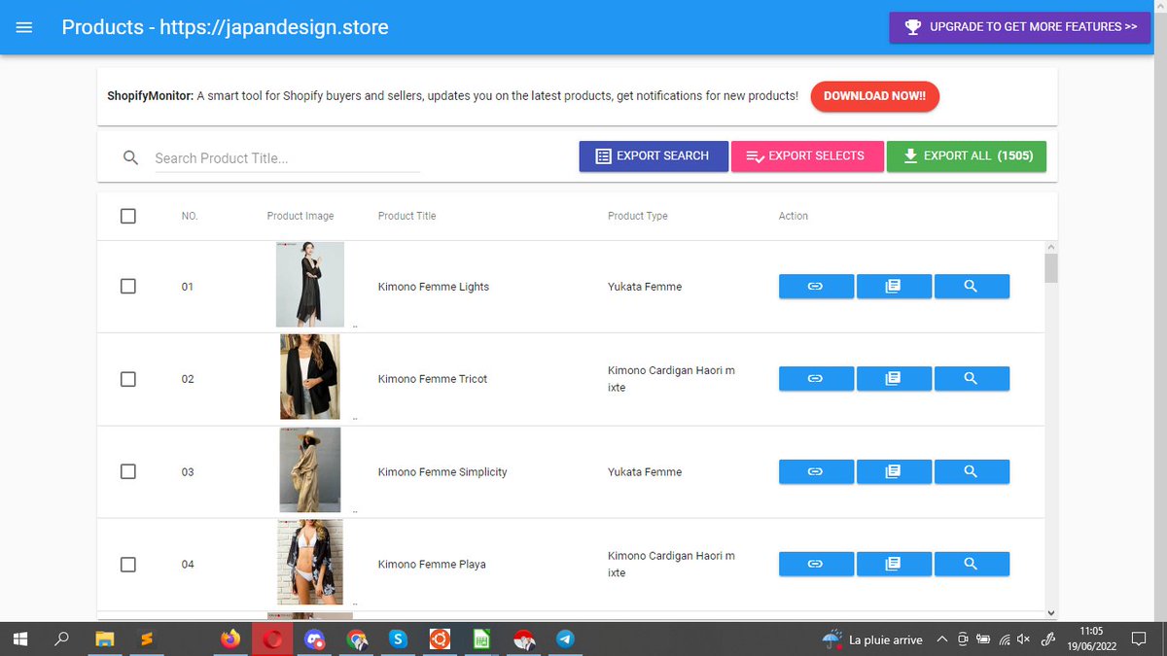Click Kimono Femme Playa product image
Image resolution: width=1167 pixels, height=656 pixels.
coord(310,563)
